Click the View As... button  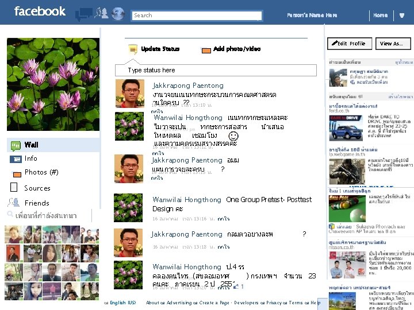click(393, 44)
